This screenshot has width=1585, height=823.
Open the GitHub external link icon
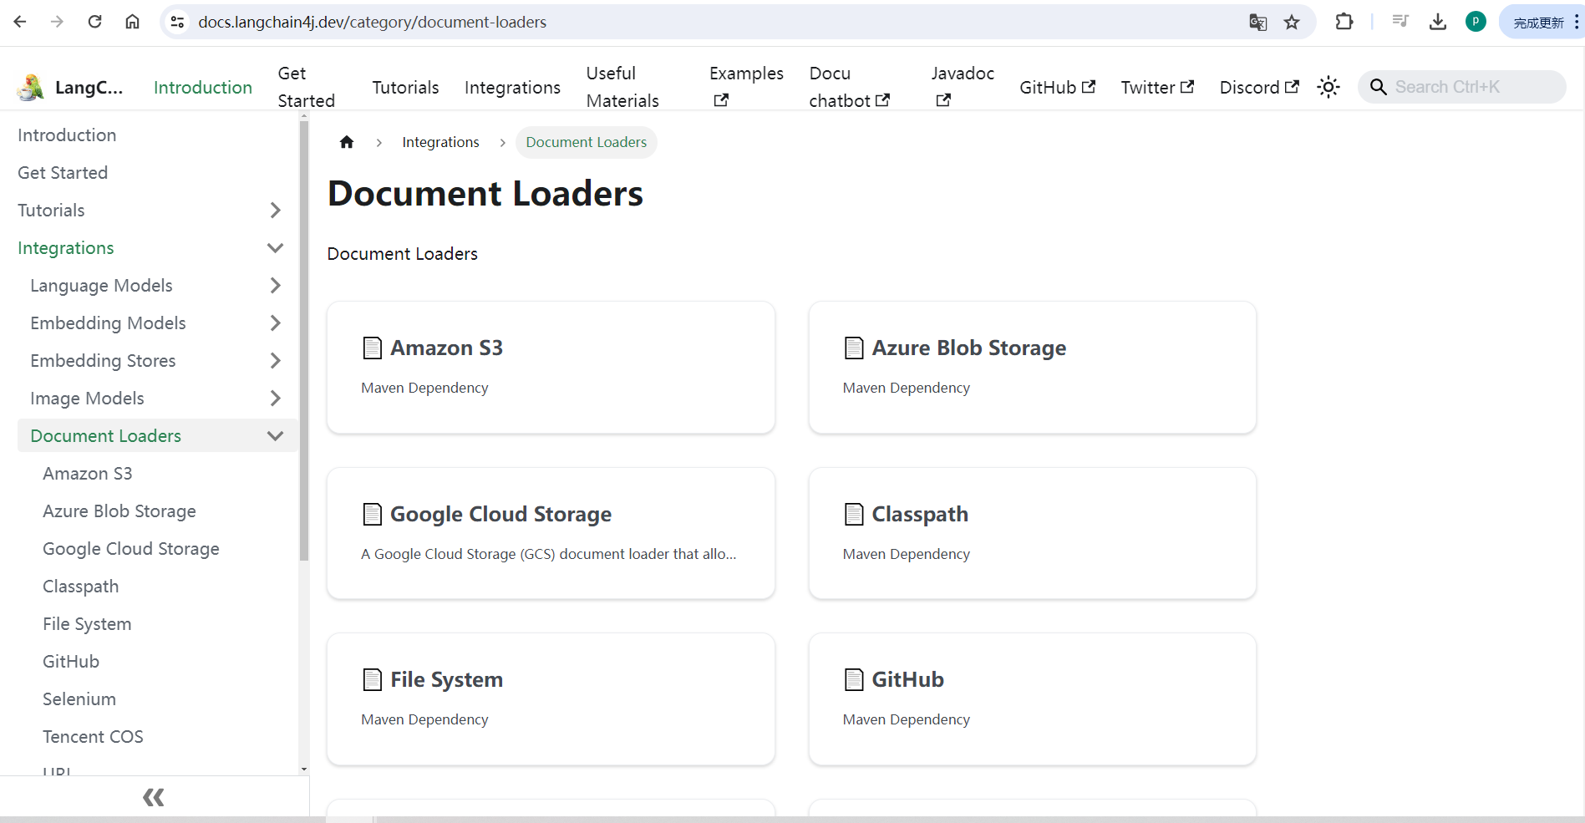click(1089, 86)
